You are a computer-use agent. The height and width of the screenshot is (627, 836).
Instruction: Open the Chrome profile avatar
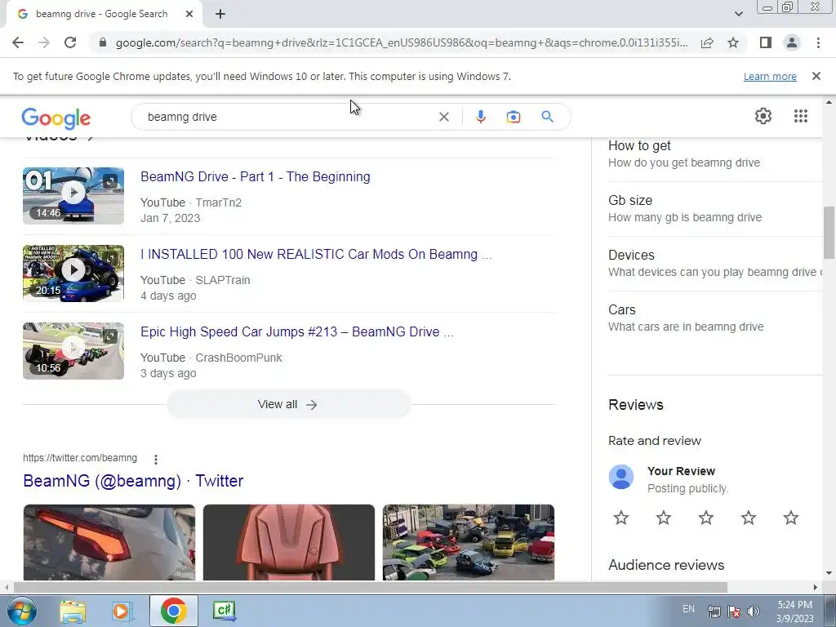point(792,42)
